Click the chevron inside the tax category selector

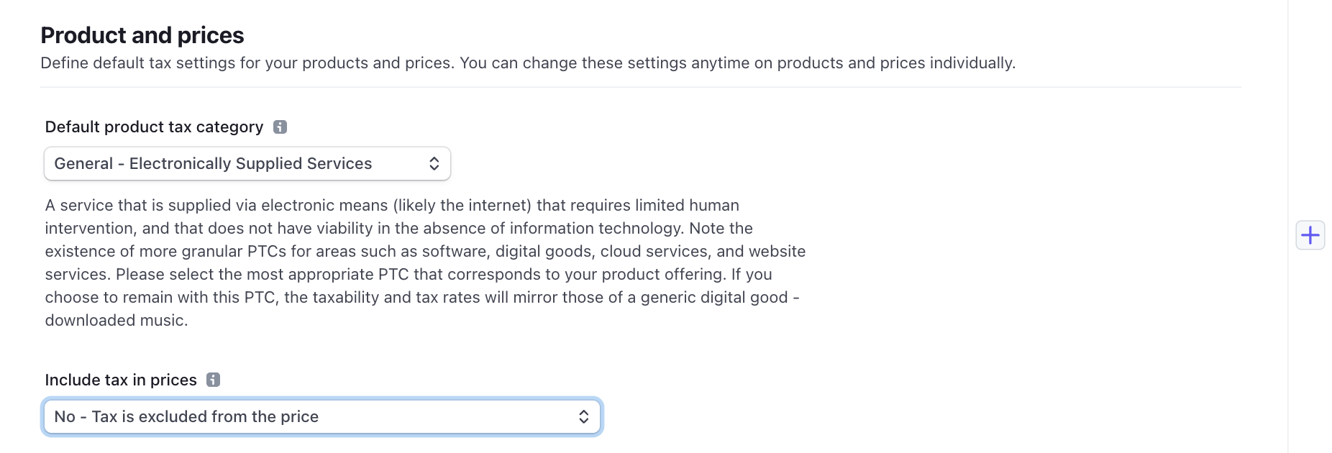(434, 163)
